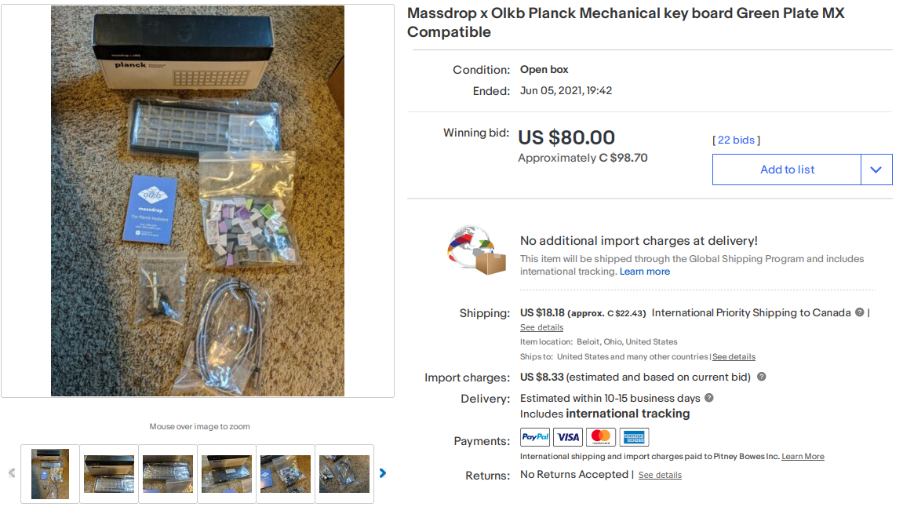Viewport: 903px width, 507px height.
Task: Click the American Express card icon
Action: (x=634, y=437)
